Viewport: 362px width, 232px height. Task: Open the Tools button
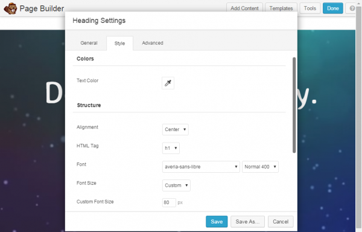pos(310,8)
